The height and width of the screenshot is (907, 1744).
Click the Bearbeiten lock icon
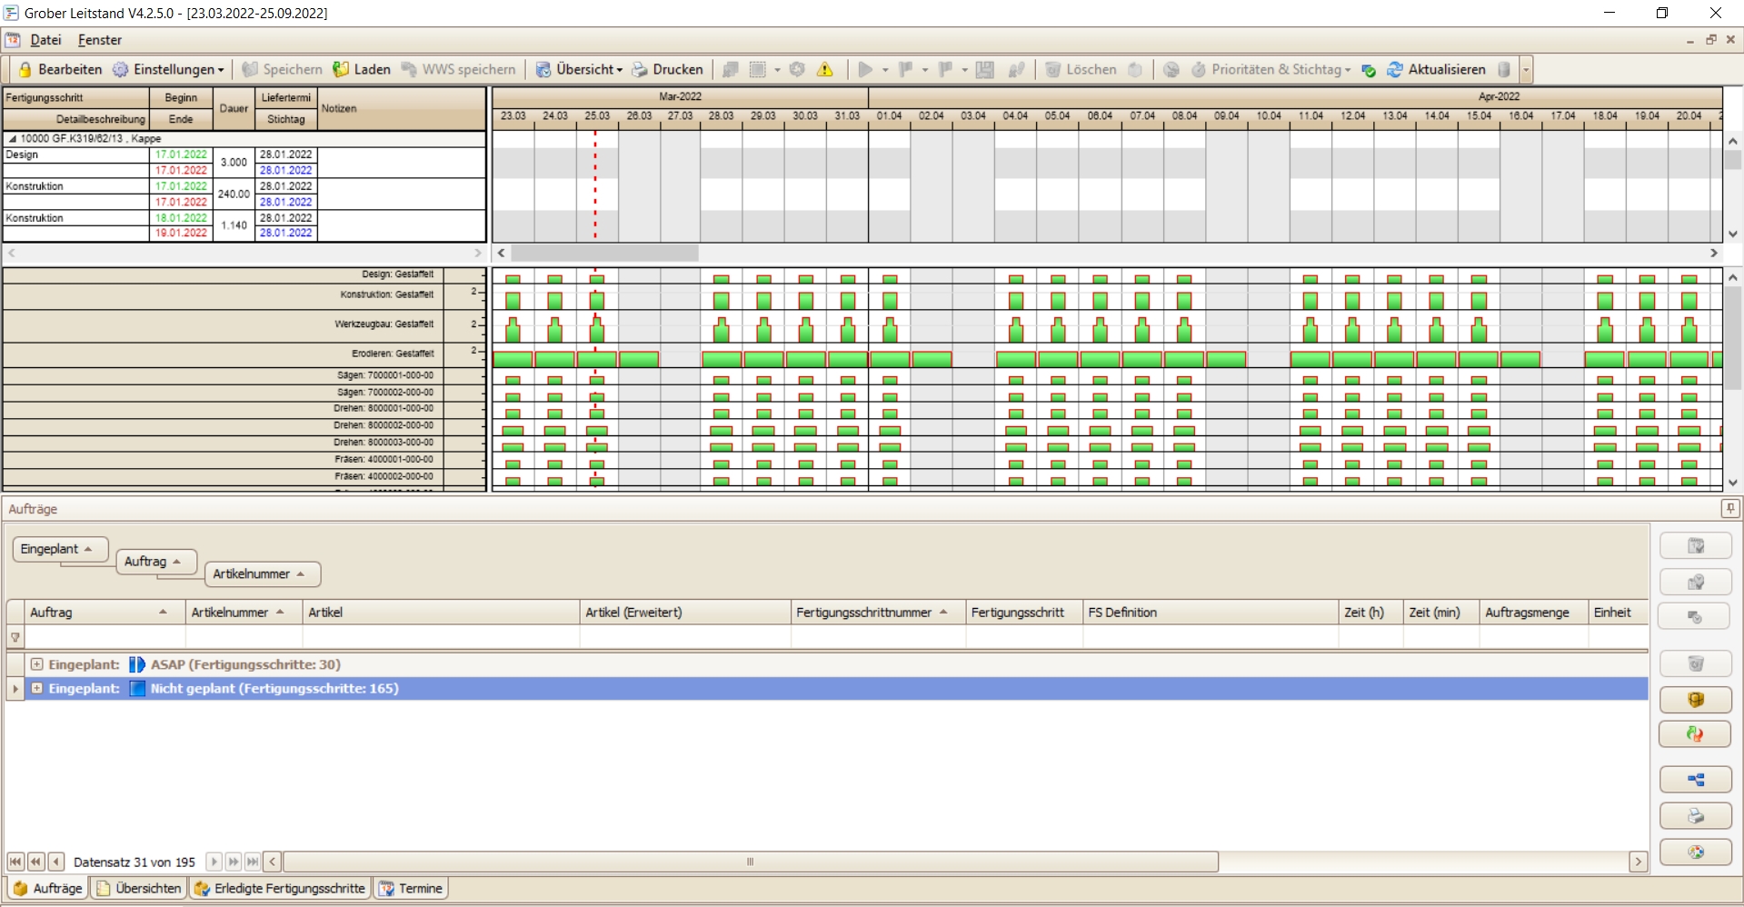coord(25,70)
